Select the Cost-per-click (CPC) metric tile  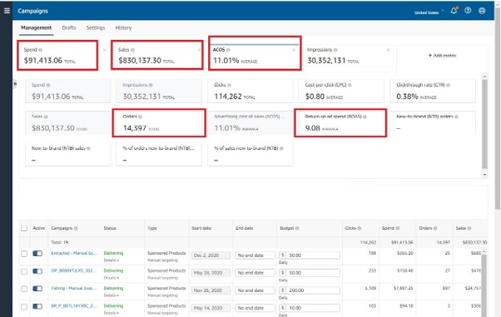click(341, 91)
